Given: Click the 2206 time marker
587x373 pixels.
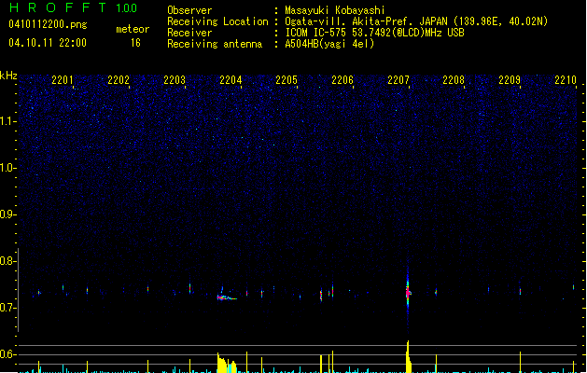Looking at the screenshot, I should pos(342,80).
